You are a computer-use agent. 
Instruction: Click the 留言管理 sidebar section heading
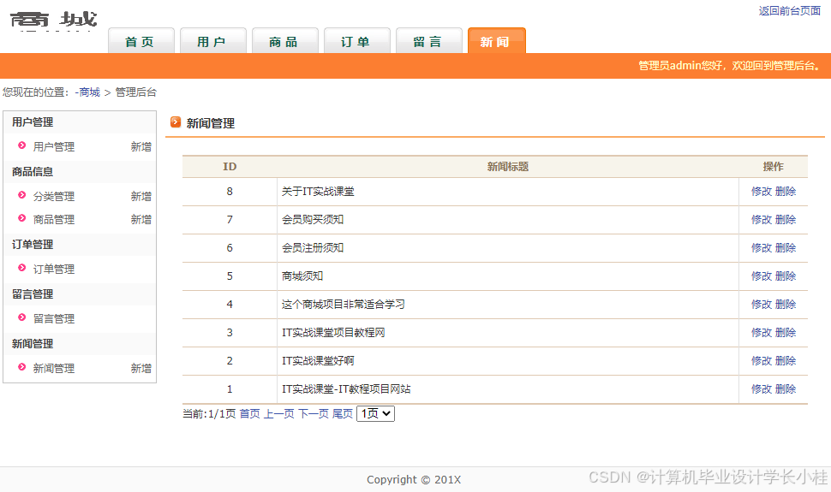coord(33,294)
